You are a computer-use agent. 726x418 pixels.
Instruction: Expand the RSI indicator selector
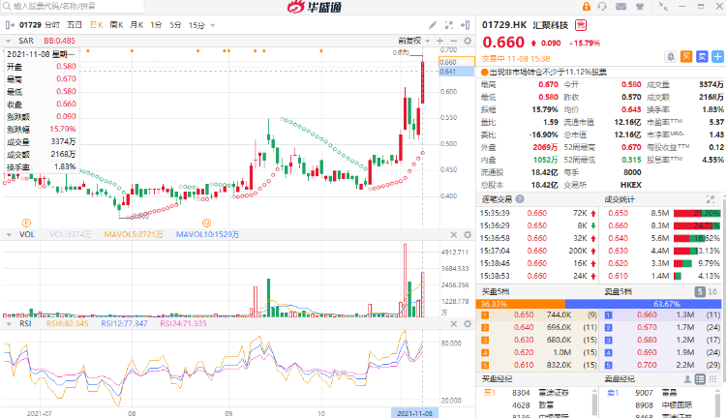9,324
